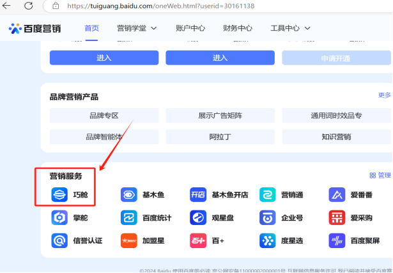The width and height of the screenshot is (393, 273).
Task: Open the 爱番番 service icon
Action: click(337, 194)
